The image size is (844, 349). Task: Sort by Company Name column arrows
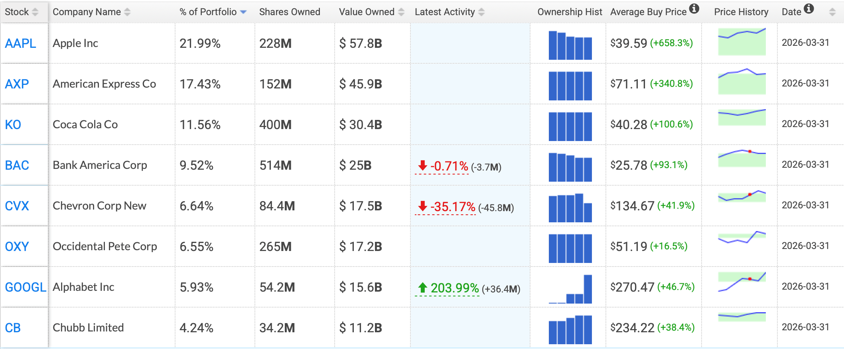point(127,12)
